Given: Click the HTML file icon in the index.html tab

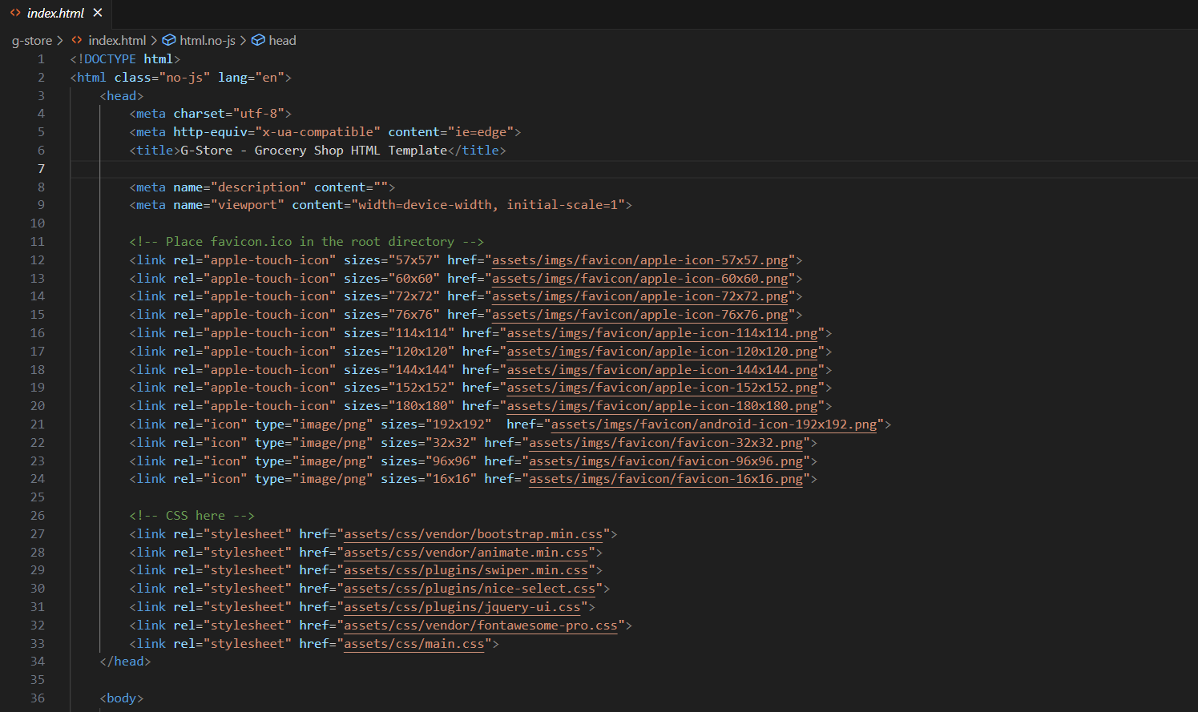Looking at the screenshot, I should click(x=15, y=13).
